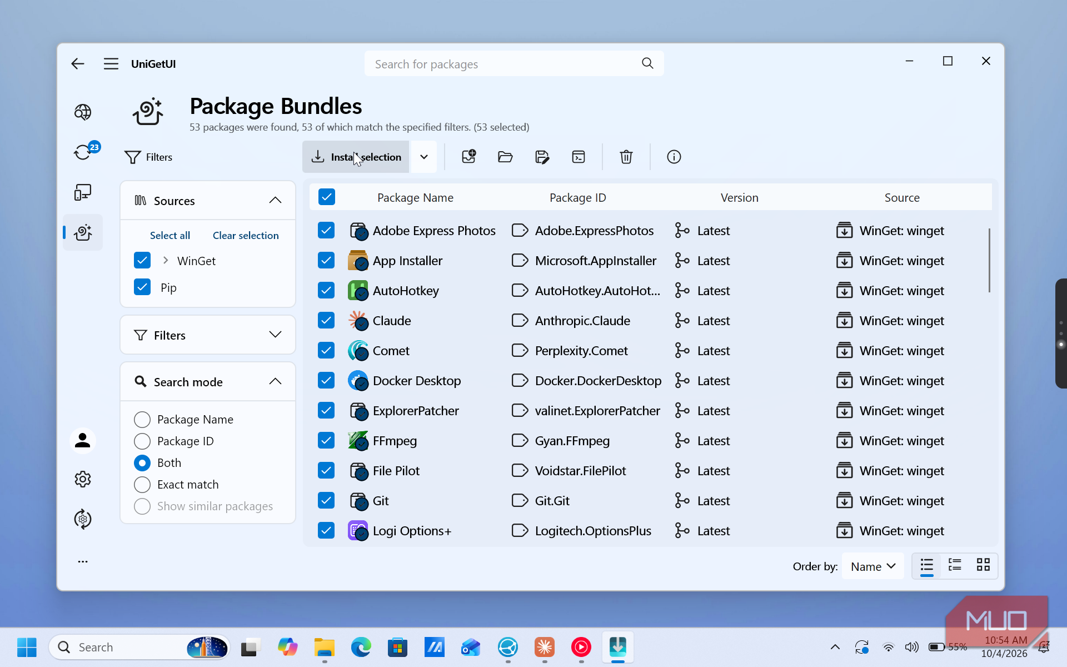The height and width of the screenshot is (667, 1067).
Task: Click Clear selection link in Sources
Action: [246, 235]
